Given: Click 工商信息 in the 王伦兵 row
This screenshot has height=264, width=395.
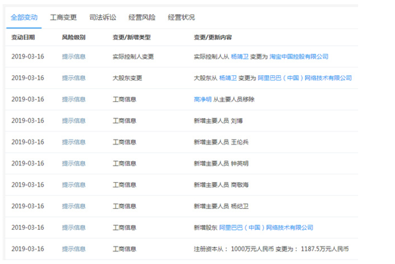Looking at the screenshot, I should pos(124,142).
